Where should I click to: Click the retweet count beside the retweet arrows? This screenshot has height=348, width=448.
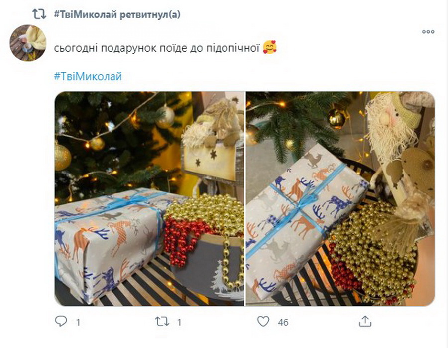179,323
